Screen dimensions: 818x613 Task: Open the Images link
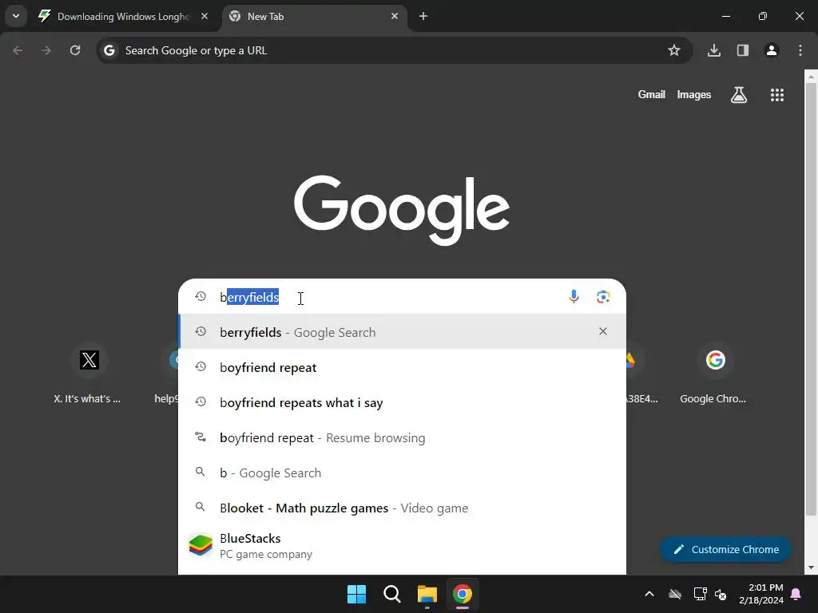pos(694,94)
